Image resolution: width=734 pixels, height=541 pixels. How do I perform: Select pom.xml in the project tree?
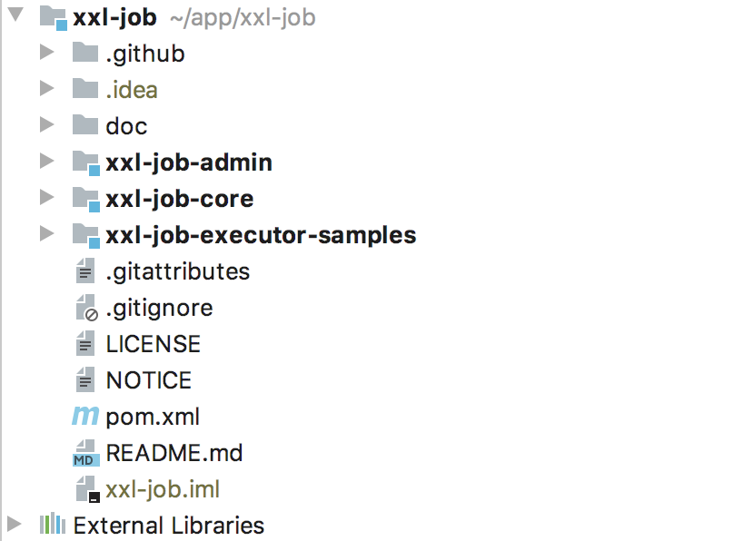pyautogui.click(x=153, y=417)
